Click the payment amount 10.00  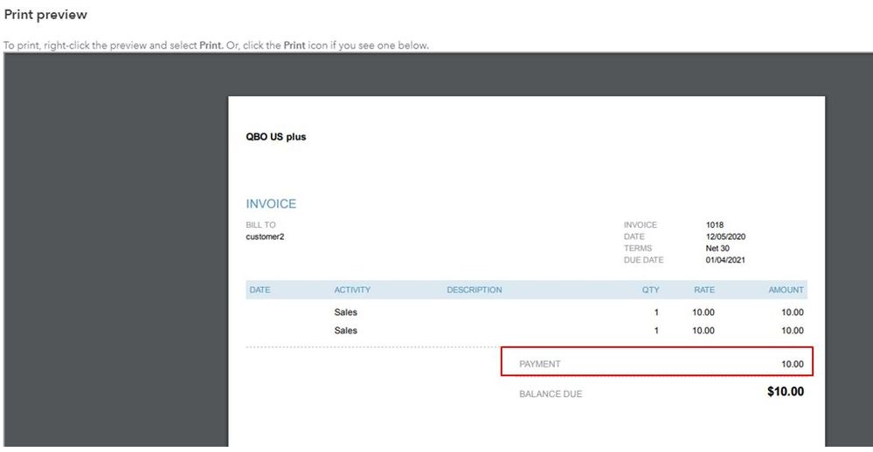click(793, 364)
